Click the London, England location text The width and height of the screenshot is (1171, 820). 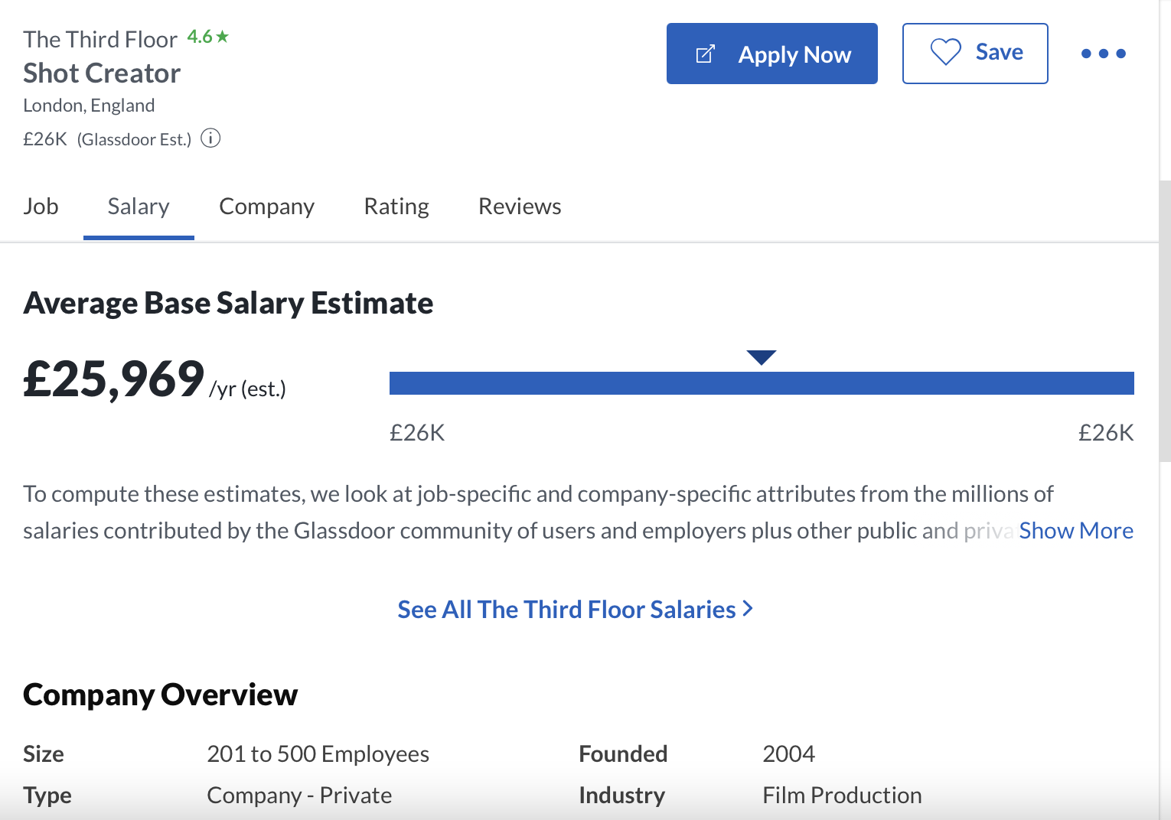tap(89, 106)
